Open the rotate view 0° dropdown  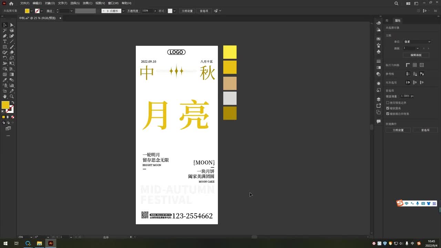(x=47, y=237)
